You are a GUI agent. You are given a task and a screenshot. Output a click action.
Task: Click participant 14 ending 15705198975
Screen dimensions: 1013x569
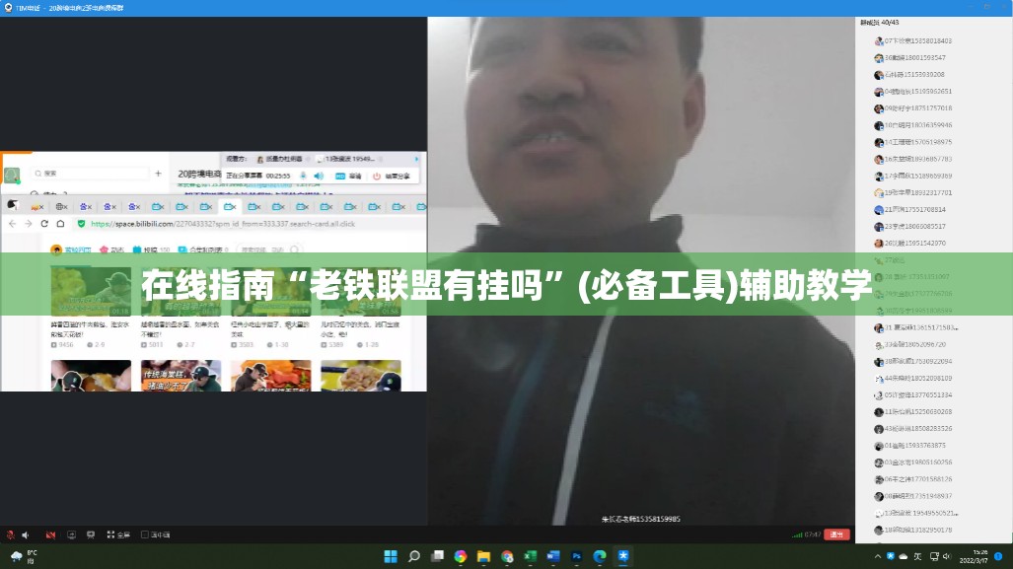[912, 141]
